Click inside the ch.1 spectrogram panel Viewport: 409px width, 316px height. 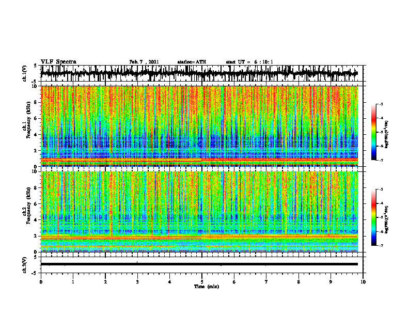coord(199,126)
